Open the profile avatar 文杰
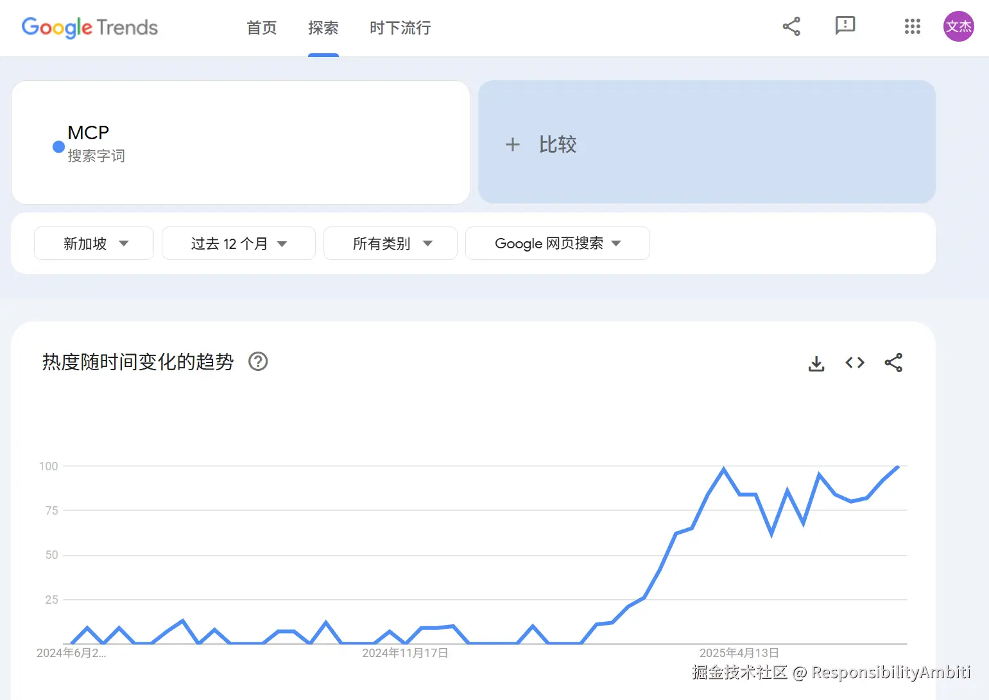 tap(958, 26)
